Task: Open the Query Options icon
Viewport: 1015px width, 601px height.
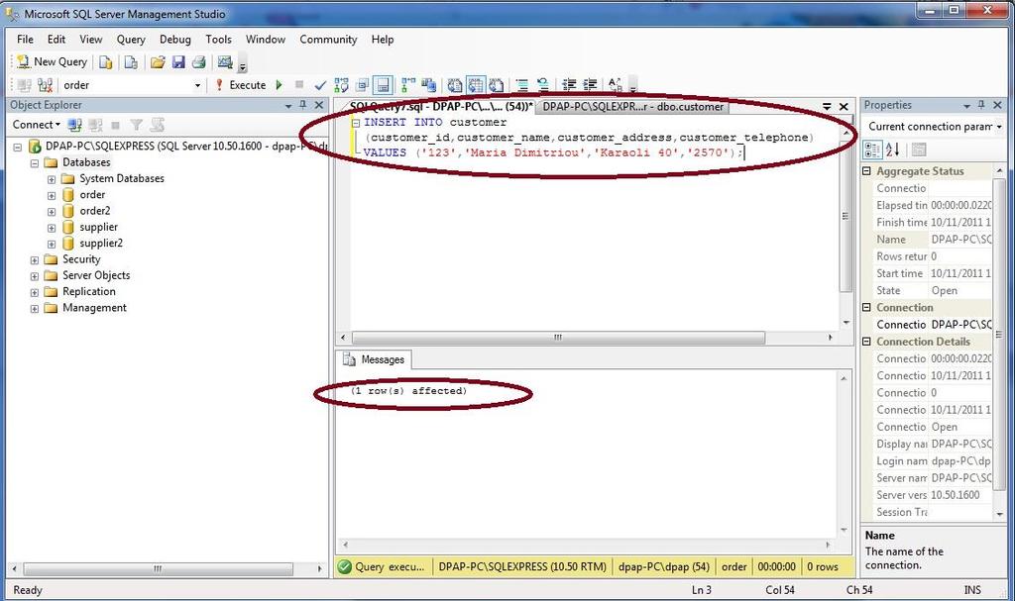Action: tap(363, 85)
